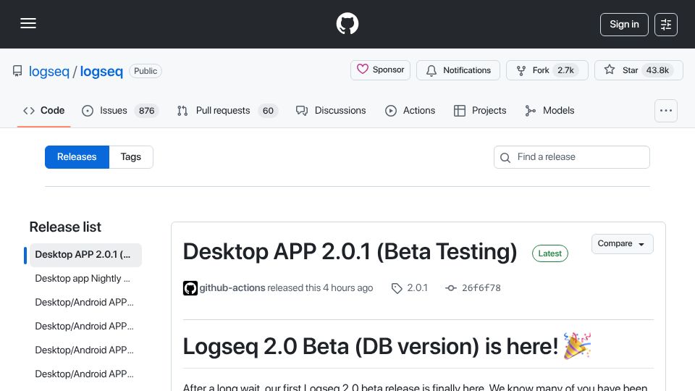This screenshot has height=391, width=695.
Task: Click the Actions play icon
Action: point(390,111)
